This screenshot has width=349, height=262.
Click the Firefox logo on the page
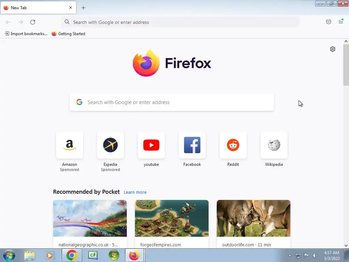(172, 63)
